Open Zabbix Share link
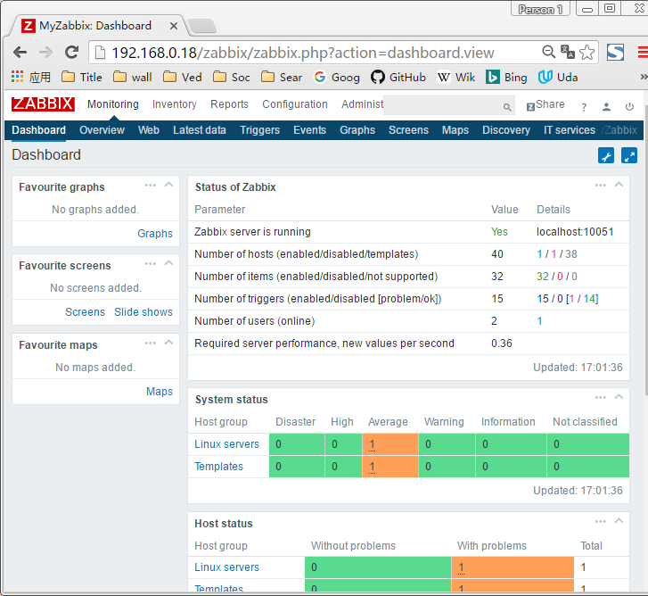This screenshot has height=596, width=648. pos(545,104)
